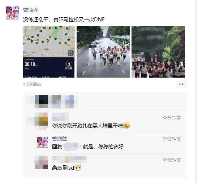The width and height of the screenshot is (198, 183).
Task: Click the third blurred avatar in likes row
Action: [x=69, y=102]
